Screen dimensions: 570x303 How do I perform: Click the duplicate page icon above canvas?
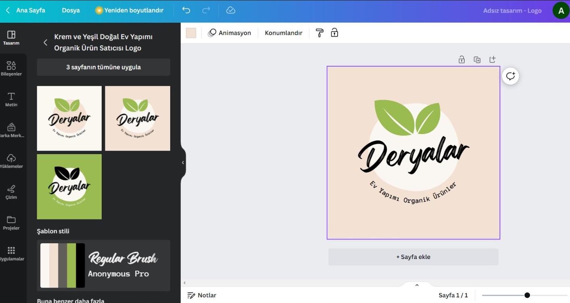477,60
